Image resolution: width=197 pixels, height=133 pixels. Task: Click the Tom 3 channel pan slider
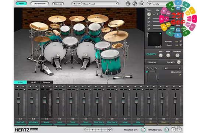point(84,89)
